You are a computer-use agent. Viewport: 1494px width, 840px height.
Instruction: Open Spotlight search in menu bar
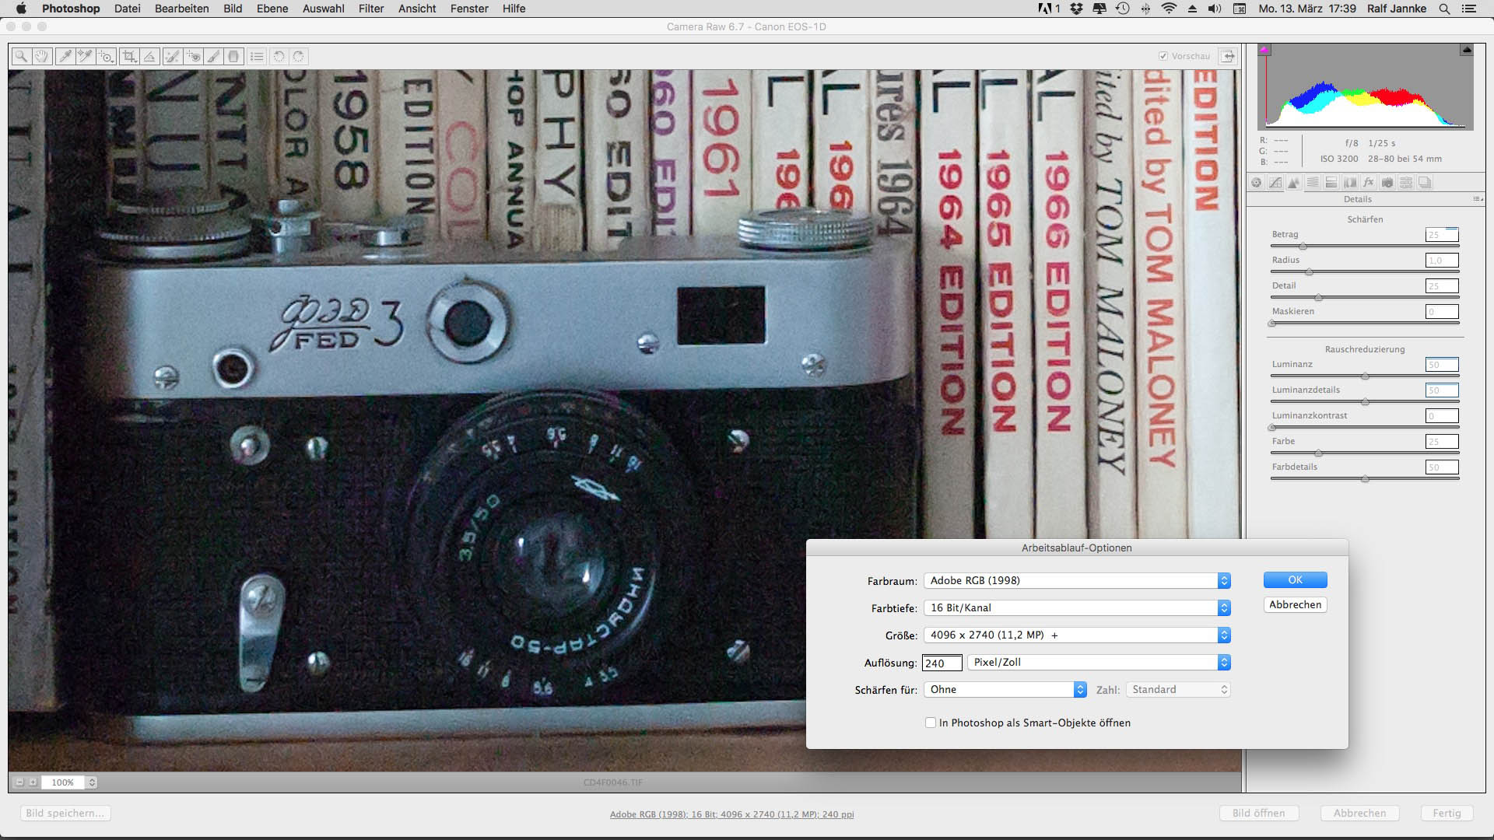click(1445, 9)
